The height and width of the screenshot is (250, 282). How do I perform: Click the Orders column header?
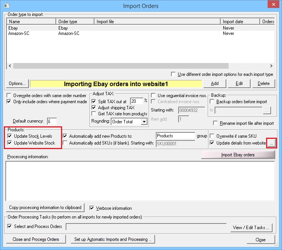click(268, 21)
